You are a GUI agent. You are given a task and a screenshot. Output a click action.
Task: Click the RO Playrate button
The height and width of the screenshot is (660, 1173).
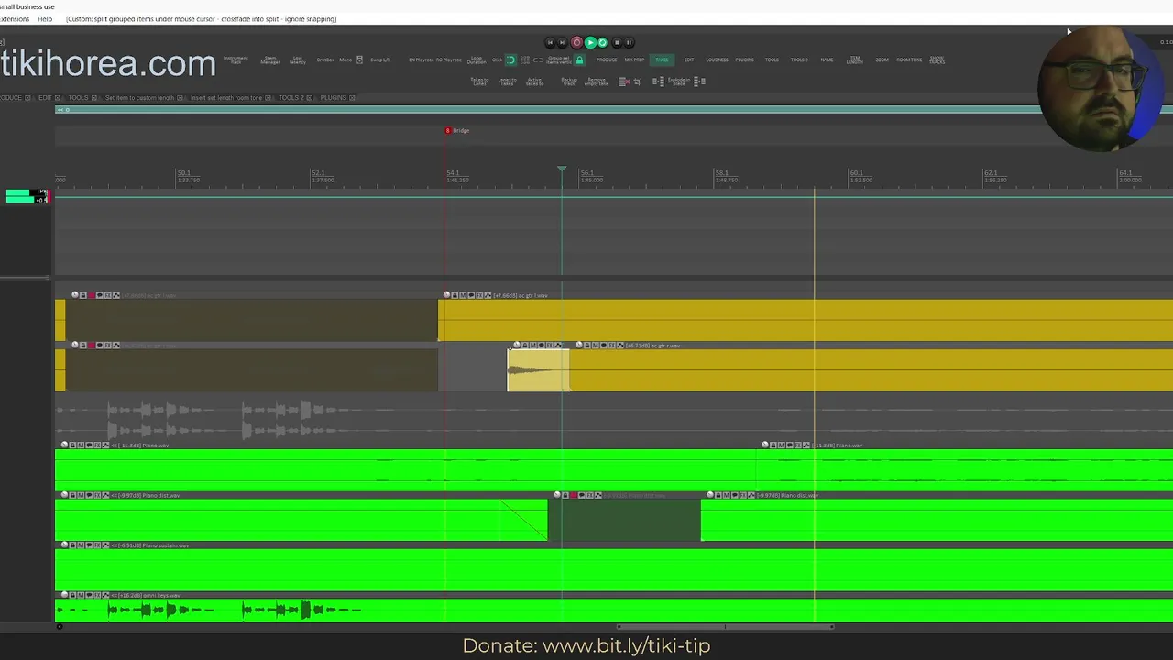point(449,60)
